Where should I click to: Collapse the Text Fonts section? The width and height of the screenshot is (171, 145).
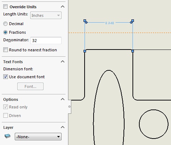click(x=63, y=62)
